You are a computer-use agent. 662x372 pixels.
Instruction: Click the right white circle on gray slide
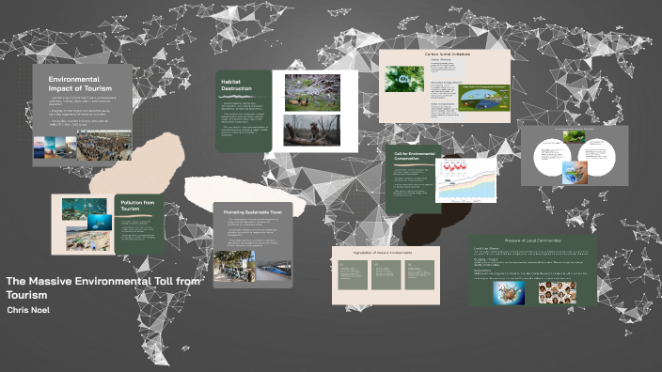click(x=596, y=157)
